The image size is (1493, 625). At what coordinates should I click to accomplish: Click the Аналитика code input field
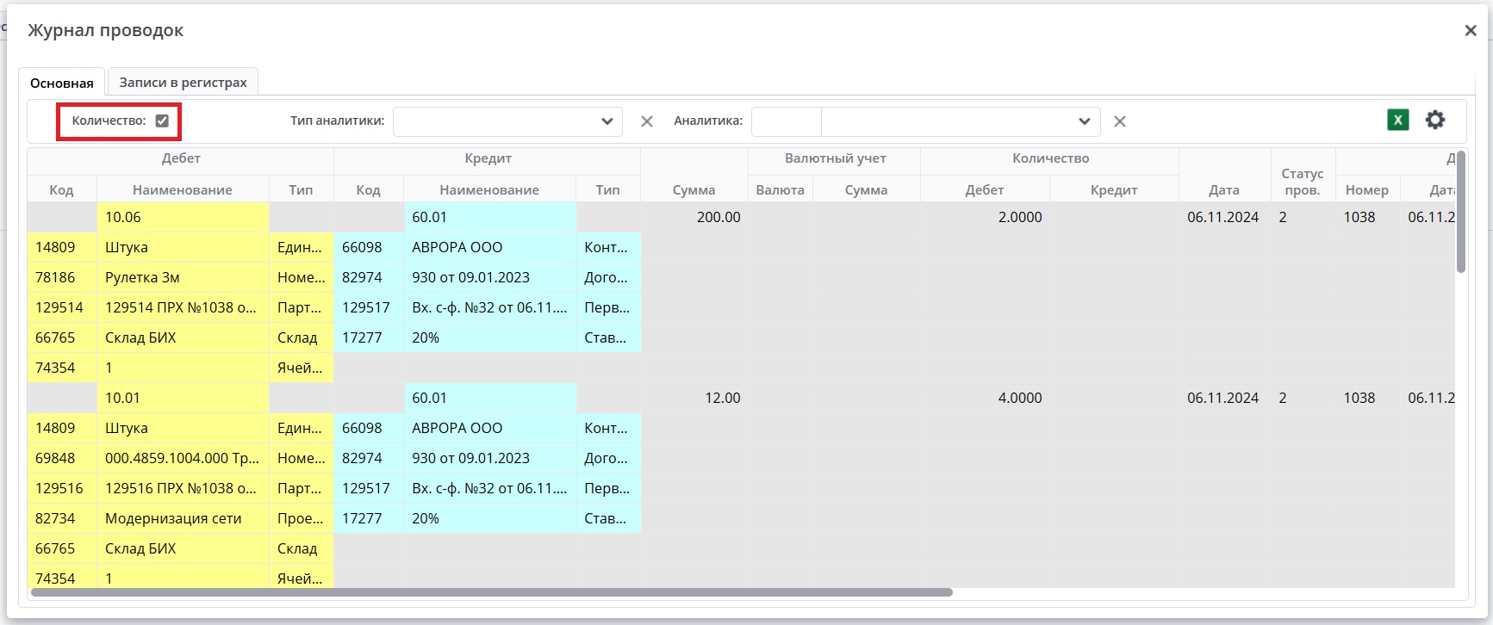pyautogui.click(x=786, y=121)
